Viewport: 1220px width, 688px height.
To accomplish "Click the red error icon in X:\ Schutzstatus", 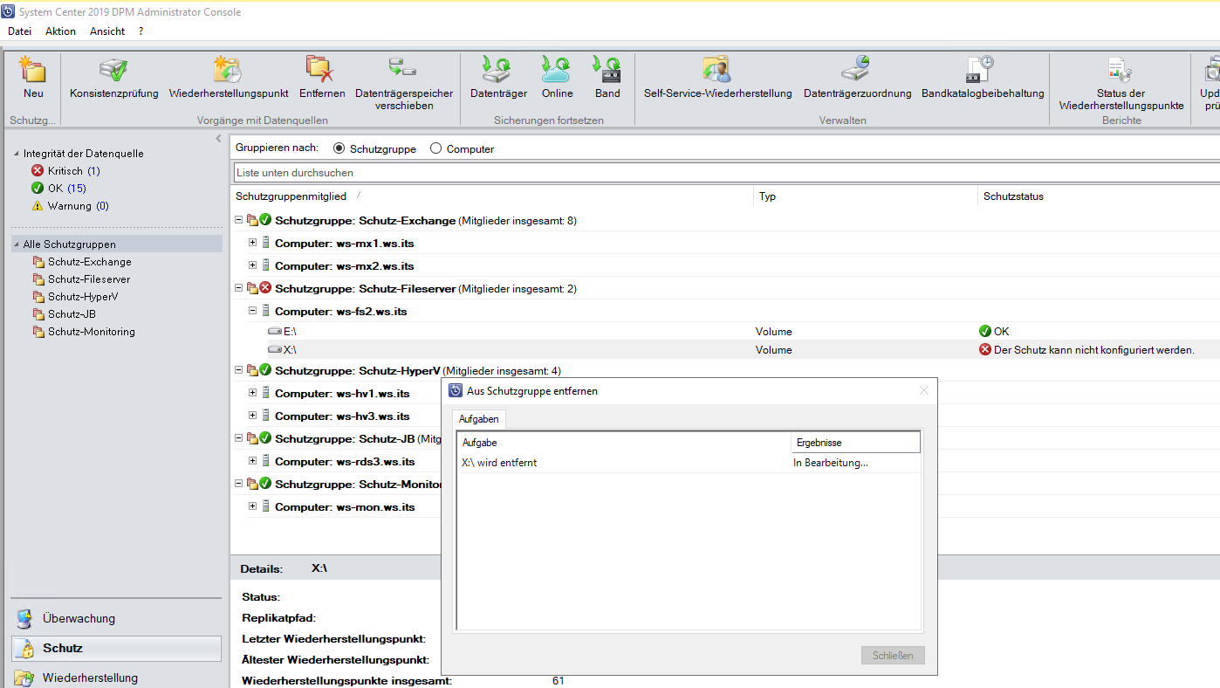I will pyautogui.click(x=985, y=350).
